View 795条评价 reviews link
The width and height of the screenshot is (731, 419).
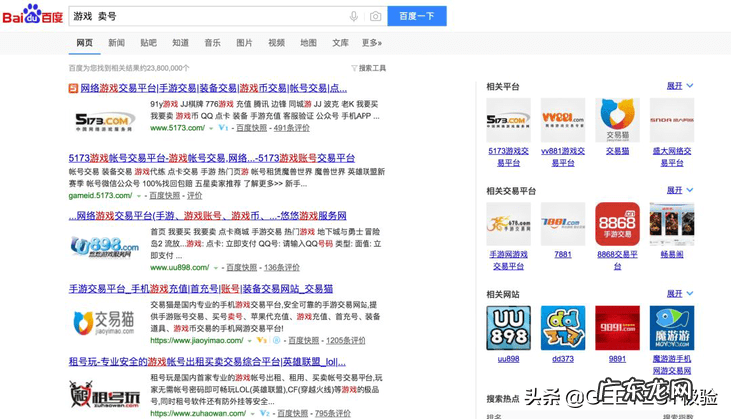coord(332,413)
